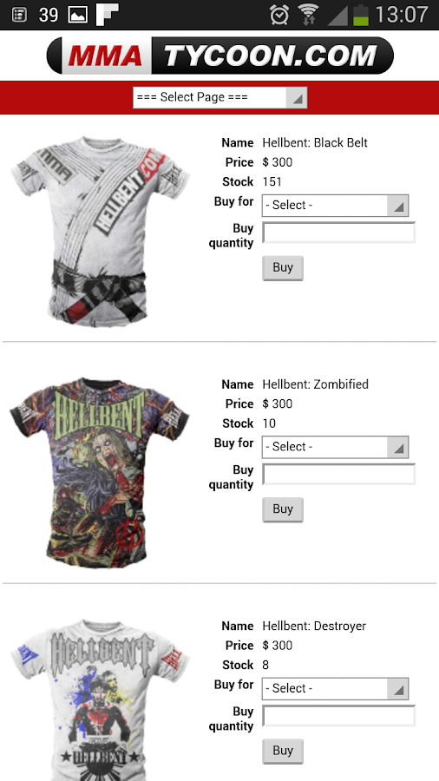This screenshot has width=439, height=781.
Task: Expand Buy for dropdown for Zombified
Action: [336, 447]
